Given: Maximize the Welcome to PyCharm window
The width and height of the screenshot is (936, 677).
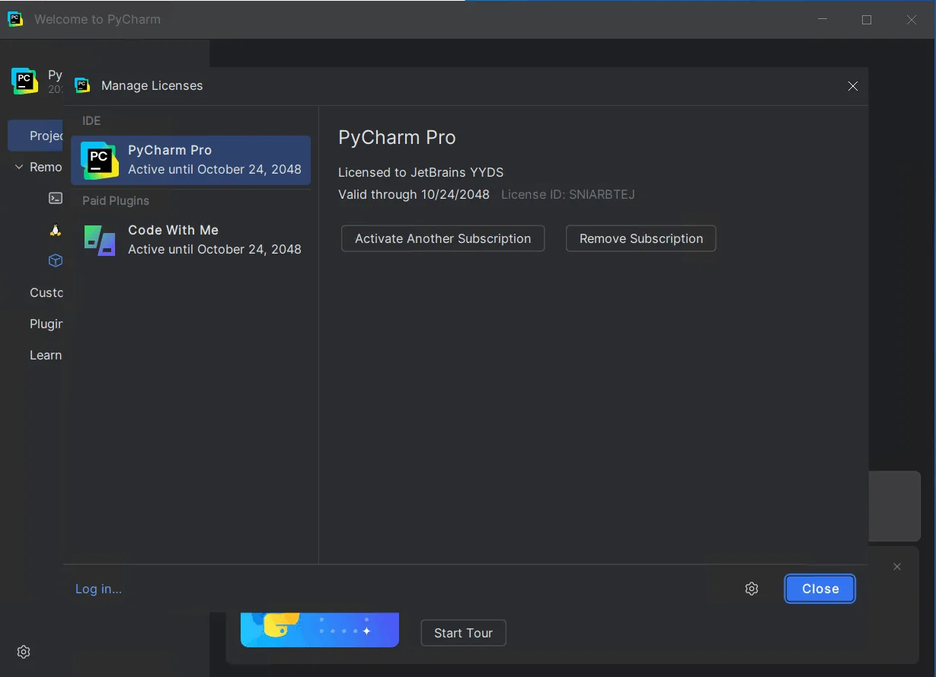Looking at the screenshot, I should coord(867,20).
